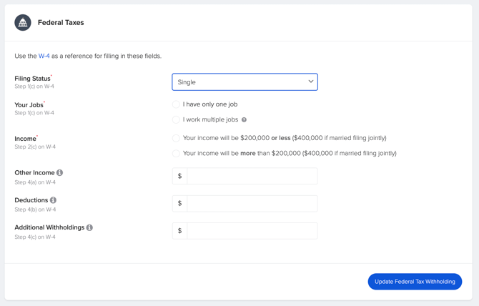Image resolution: width=479 pixels, height=306 pixels.
Task: Show the Deductions info tooltip icon
Action: (x=53, y=200)
